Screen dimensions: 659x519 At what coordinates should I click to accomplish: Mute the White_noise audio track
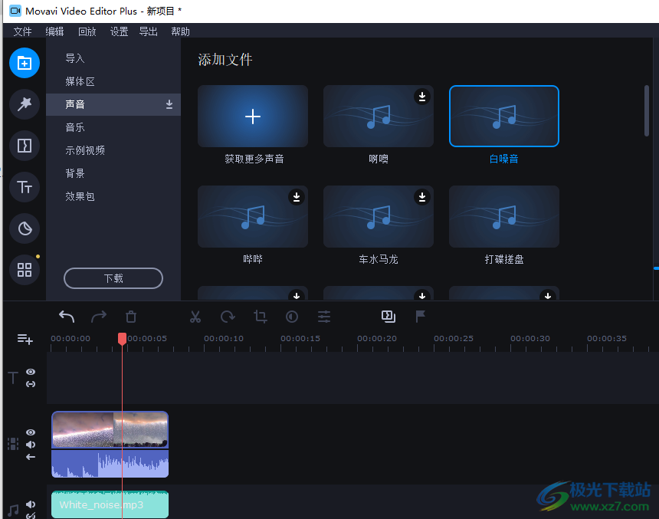point(31,504)
